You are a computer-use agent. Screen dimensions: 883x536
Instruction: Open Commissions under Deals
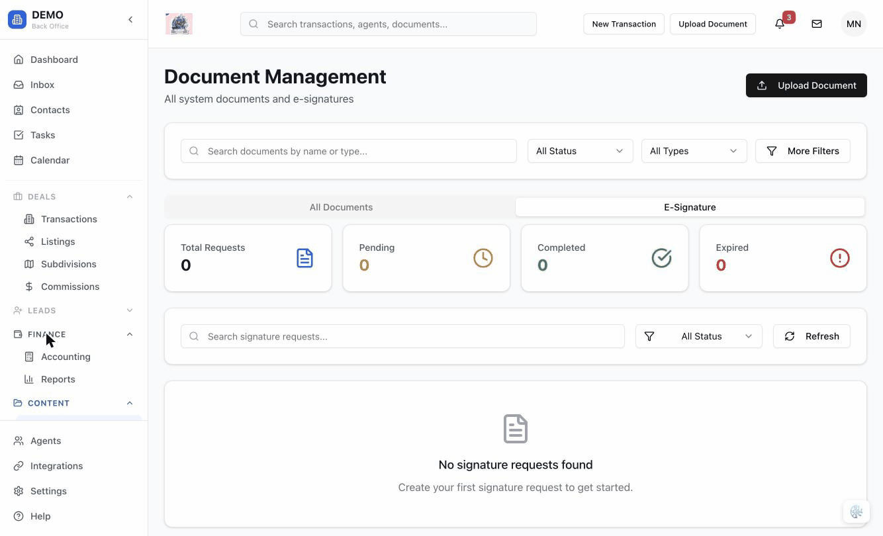(79, 287)
